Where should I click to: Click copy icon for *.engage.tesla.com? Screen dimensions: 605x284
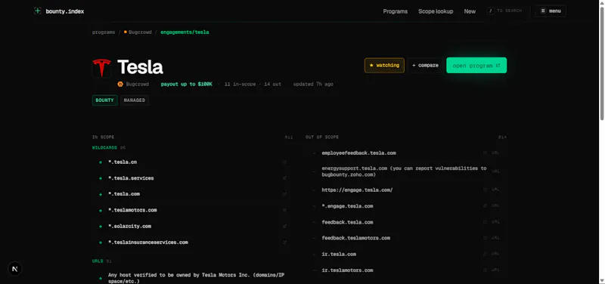click(x=485, y=206)
